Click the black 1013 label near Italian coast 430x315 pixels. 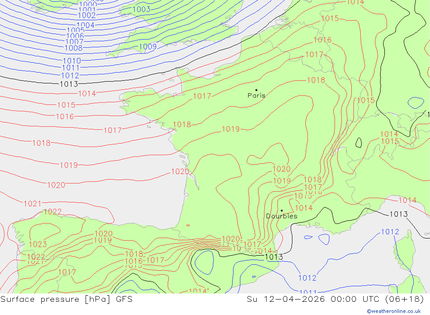(399, 214)
